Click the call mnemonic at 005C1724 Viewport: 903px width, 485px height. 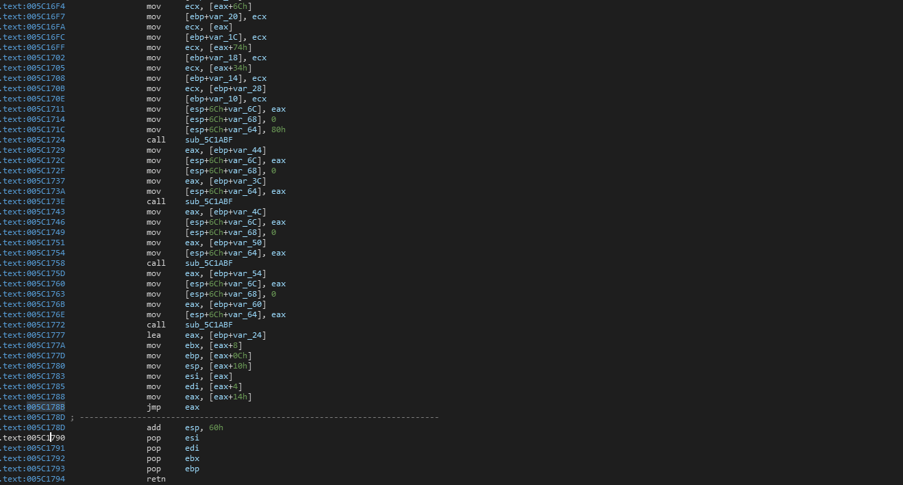156,140
